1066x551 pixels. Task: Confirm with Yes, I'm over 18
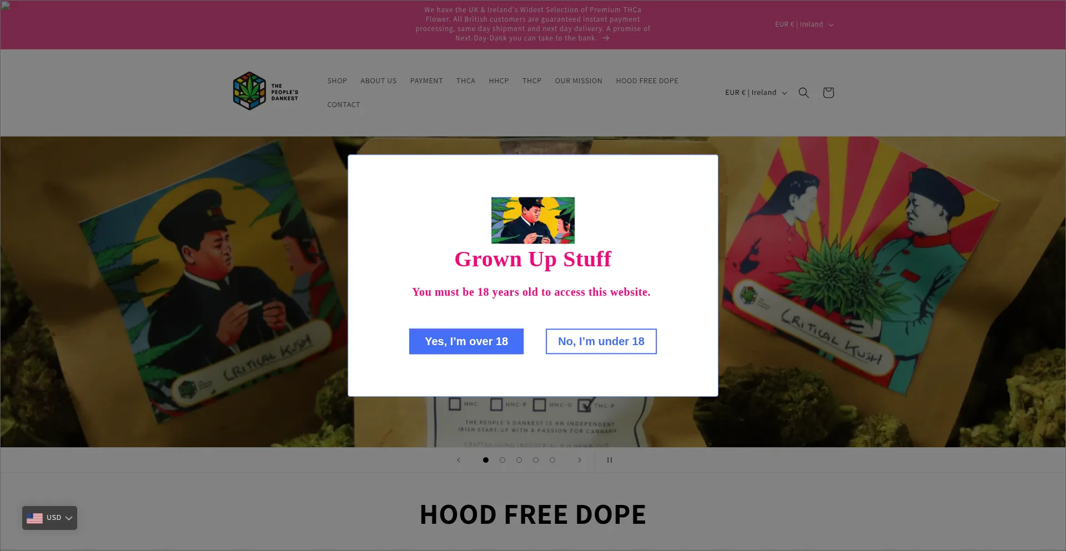pos(466,341)
